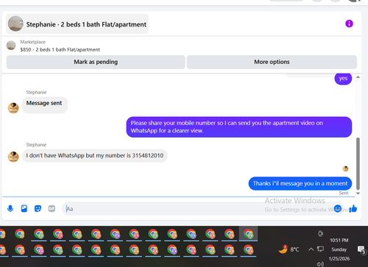Open conversation information with the purple info icon
The image size is (368, 267).
[349, 24]
